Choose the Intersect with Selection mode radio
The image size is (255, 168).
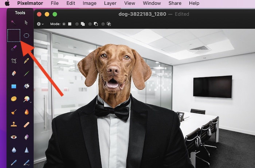pos(103,24)
